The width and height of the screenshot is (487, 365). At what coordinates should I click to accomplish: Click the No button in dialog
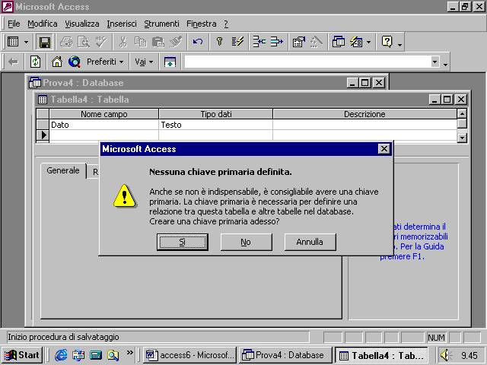(x=246, y=242)
